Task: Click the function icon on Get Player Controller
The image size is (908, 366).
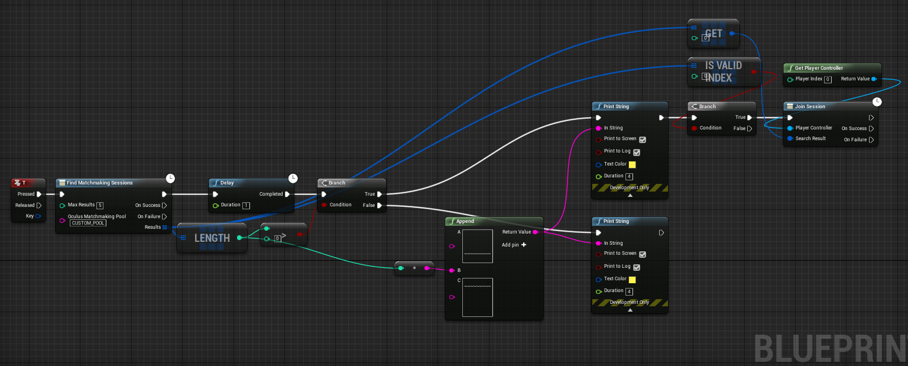Action: coord(790,68)
